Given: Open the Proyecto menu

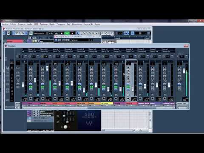Looking at the screenshot, I should pyautogui.click(x=22, y=24).
